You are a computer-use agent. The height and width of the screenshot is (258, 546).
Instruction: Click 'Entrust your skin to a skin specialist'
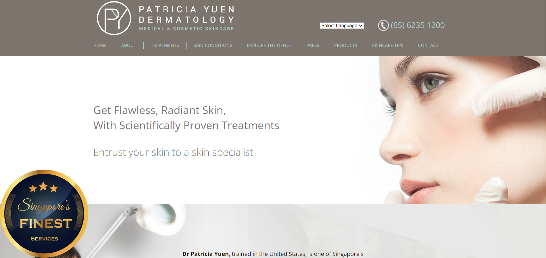click(173, 152)
